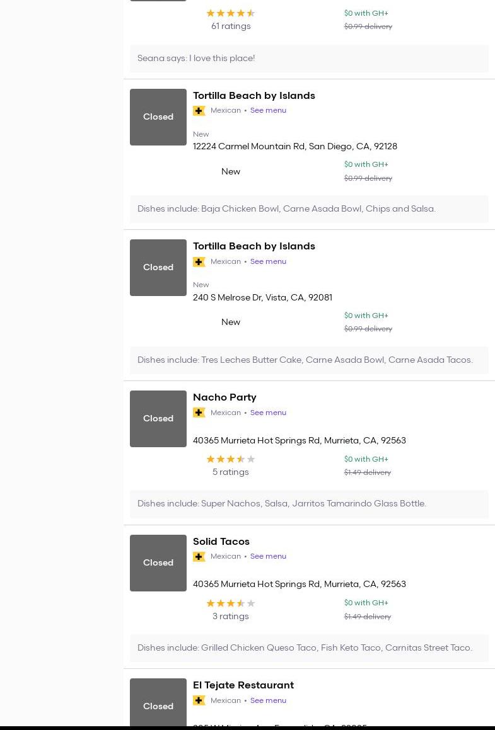Click Nacho Party star rating
The image size is (495, 730).
click(230, 459)
